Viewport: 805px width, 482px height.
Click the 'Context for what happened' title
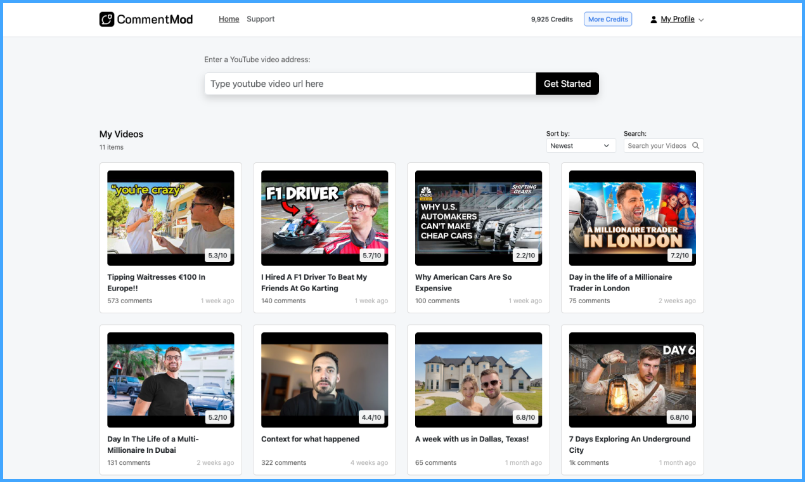point(310,439)
